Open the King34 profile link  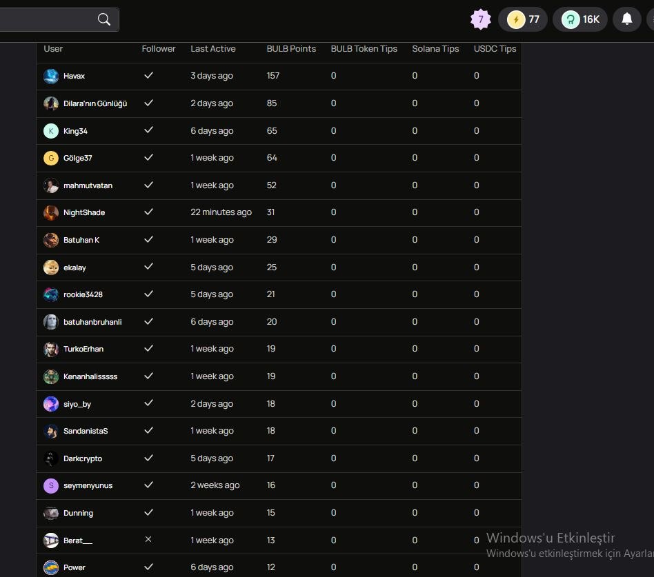[x=75, y=132]
